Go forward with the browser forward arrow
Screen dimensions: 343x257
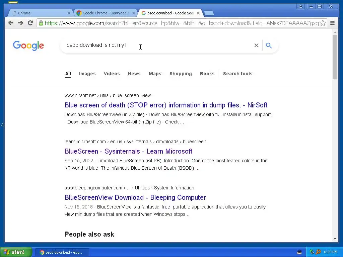(x=20, y=23)
